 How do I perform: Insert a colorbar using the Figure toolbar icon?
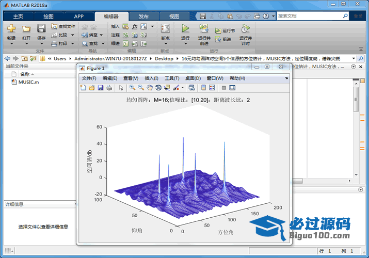203,88
